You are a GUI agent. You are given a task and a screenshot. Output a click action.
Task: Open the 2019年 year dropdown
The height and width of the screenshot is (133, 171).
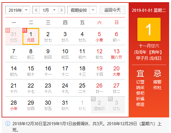18,10
